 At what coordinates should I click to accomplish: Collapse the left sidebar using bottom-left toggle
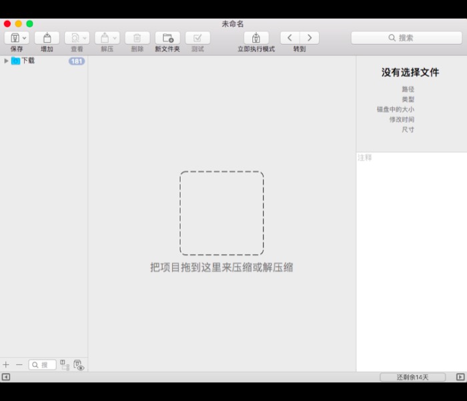click(6, 377)
